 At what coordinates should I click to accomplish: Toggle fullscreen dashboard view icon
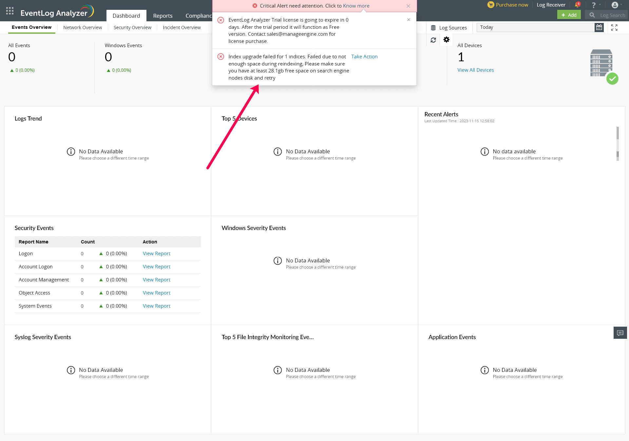pyautogui.click(x=614, y=28)
